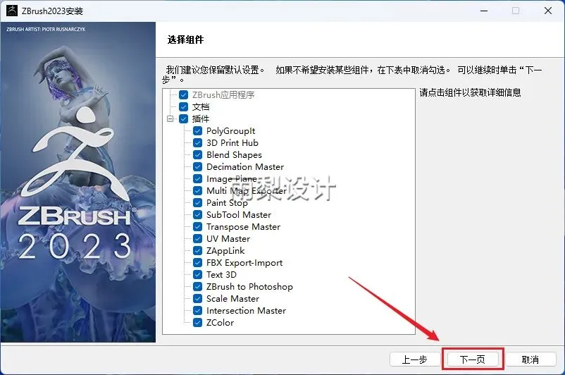
Task: Select ZColor label
Action: point(220,322)
